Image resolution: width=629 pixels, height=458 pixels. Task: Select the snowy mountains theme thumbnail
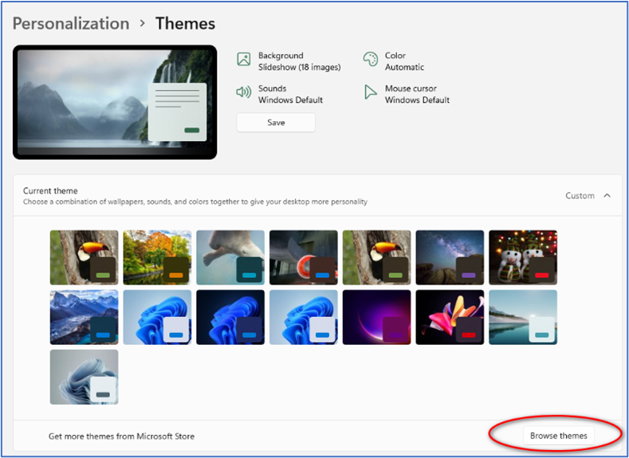coord(84,317)
